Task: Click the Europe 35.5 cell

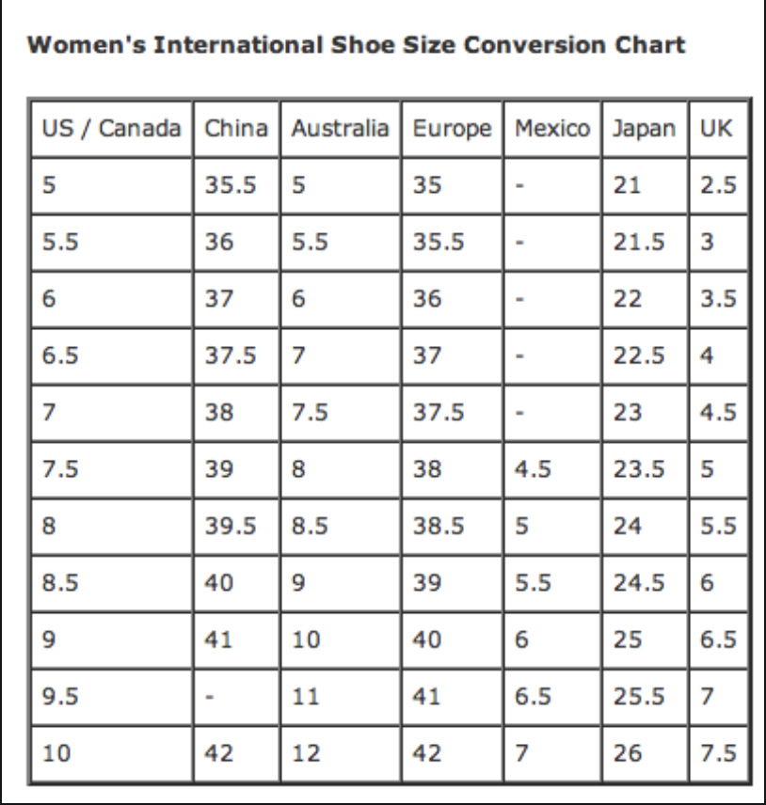Action: [x=452, y=243]
